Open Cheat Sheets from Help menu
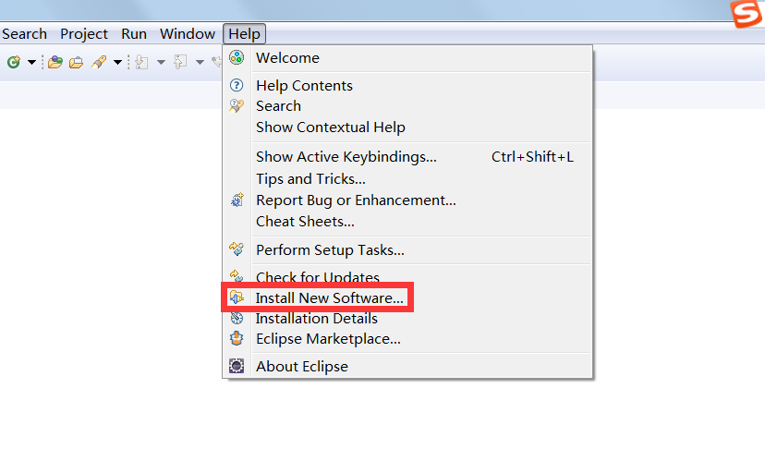765x461 pixels. (407, 222)
